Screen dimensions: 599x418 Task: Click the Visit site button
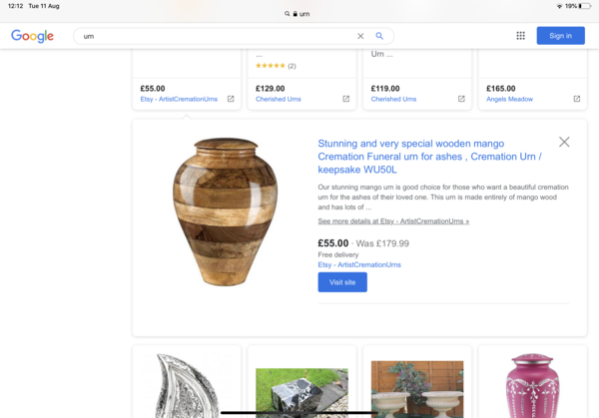[x=342, y=282]
